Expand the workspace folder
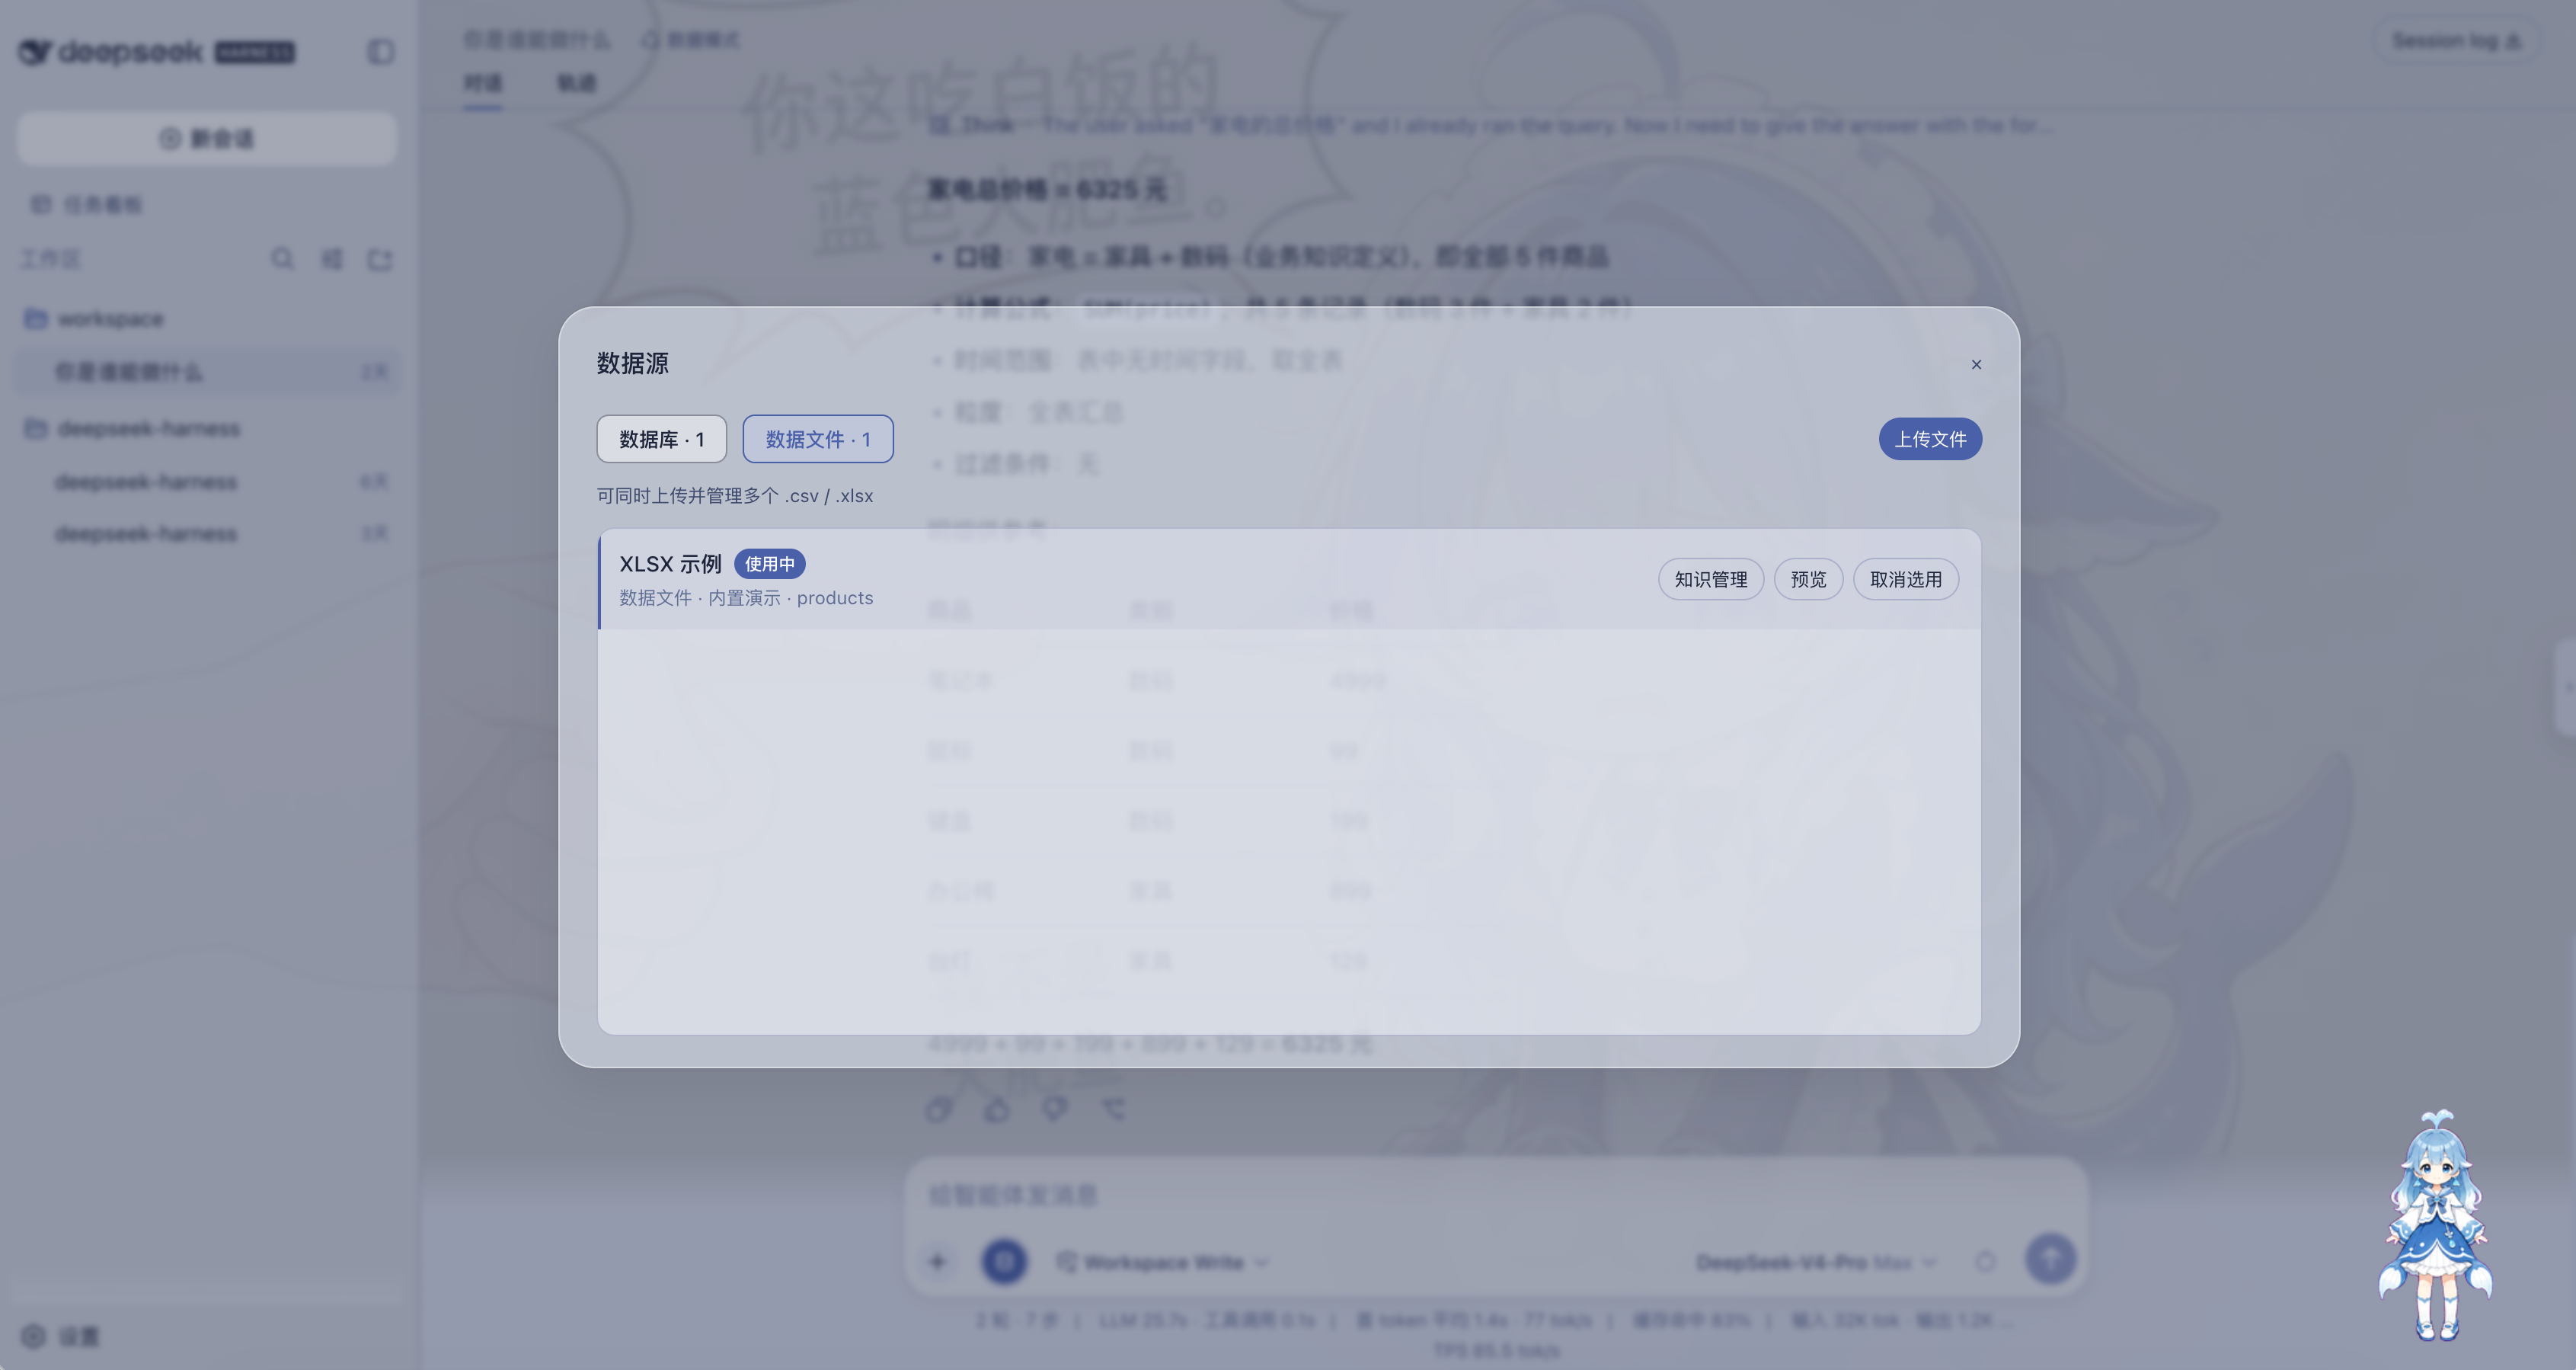 click(94, 319)
